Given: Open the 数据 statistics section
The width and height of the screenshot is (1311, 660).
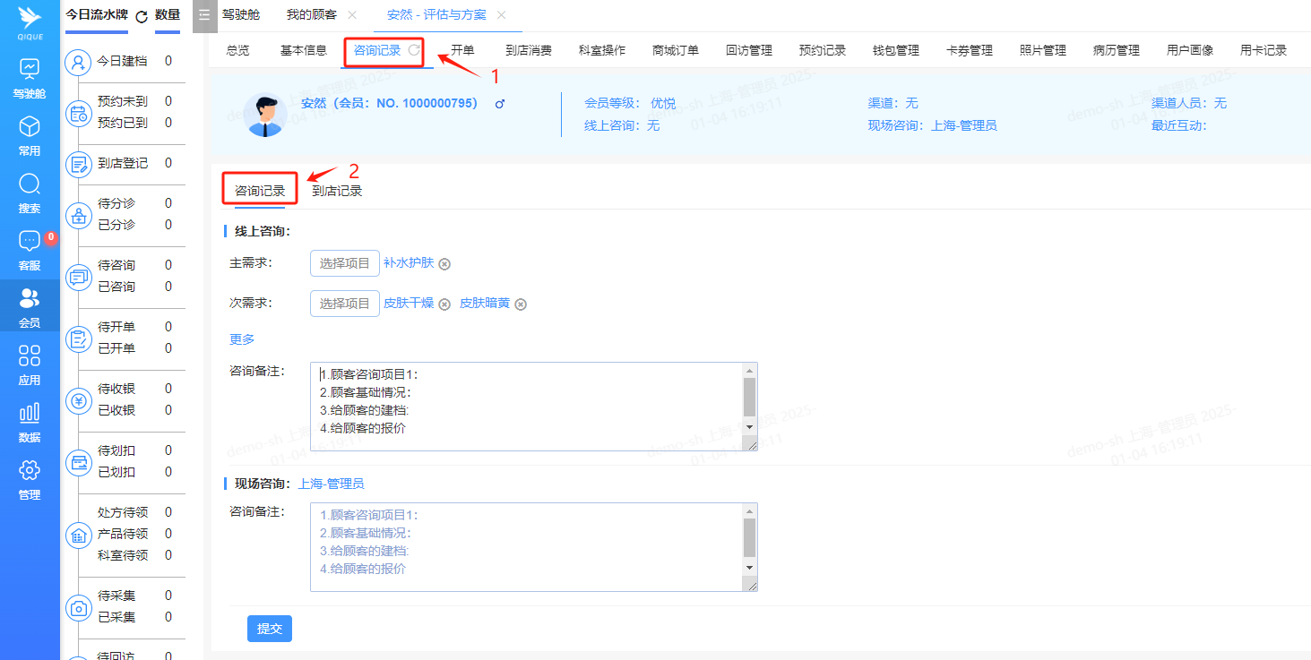Looking at the screenshot, I should (x=30, y=421).
